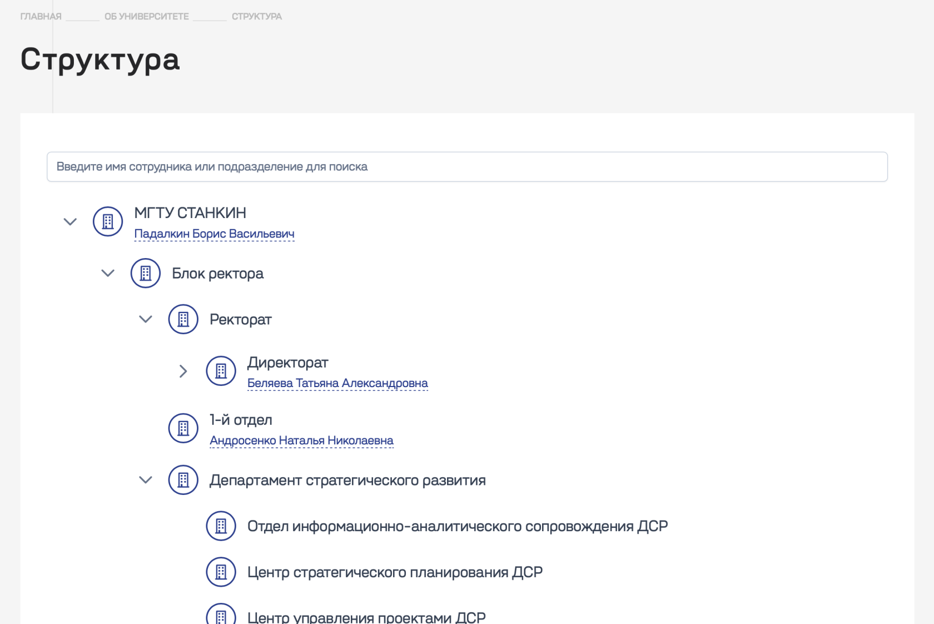The image size is (934, 624).
Task: Click the building icon beside 1-й отдел
Action: click(x=183, y=428)
